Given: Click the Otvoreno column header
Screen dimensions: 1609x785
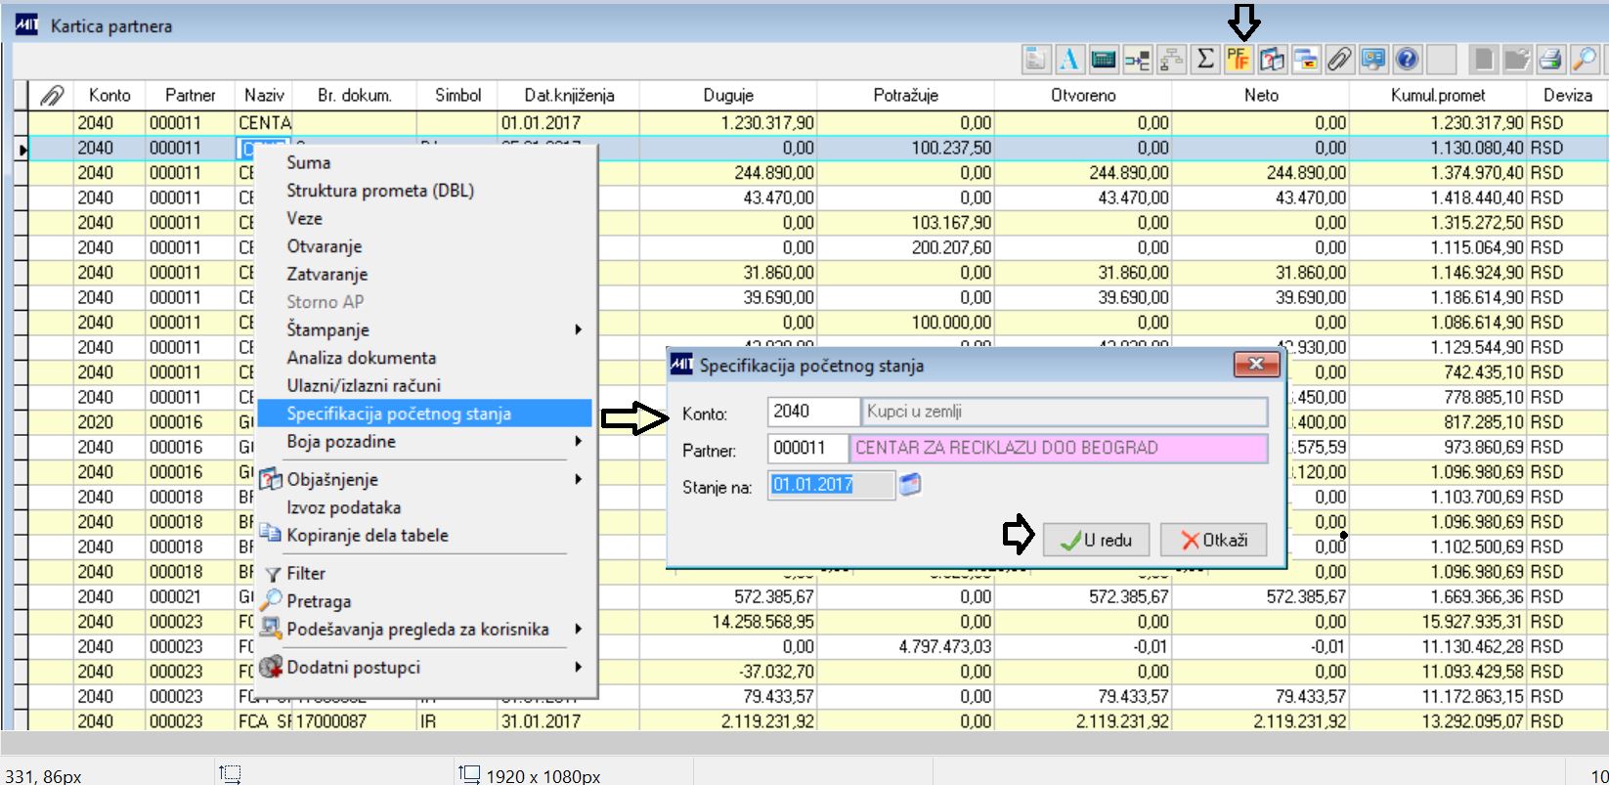Looking at the screenshot, I should 1083,96.
